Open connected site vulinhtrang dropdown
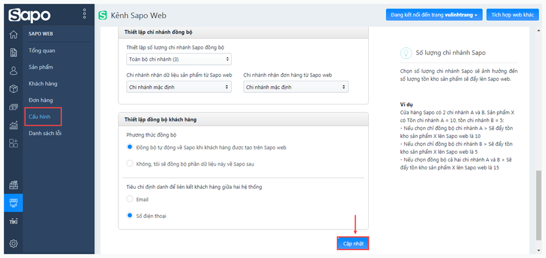Image resolution: width=546 pixels, height=258 pixels. [x=434, y=15]
